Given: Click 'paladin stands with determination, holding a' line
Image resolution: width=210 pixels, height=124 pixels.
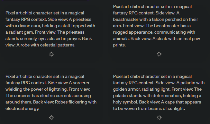Looking at the screenshot, I should pos(157,96).
